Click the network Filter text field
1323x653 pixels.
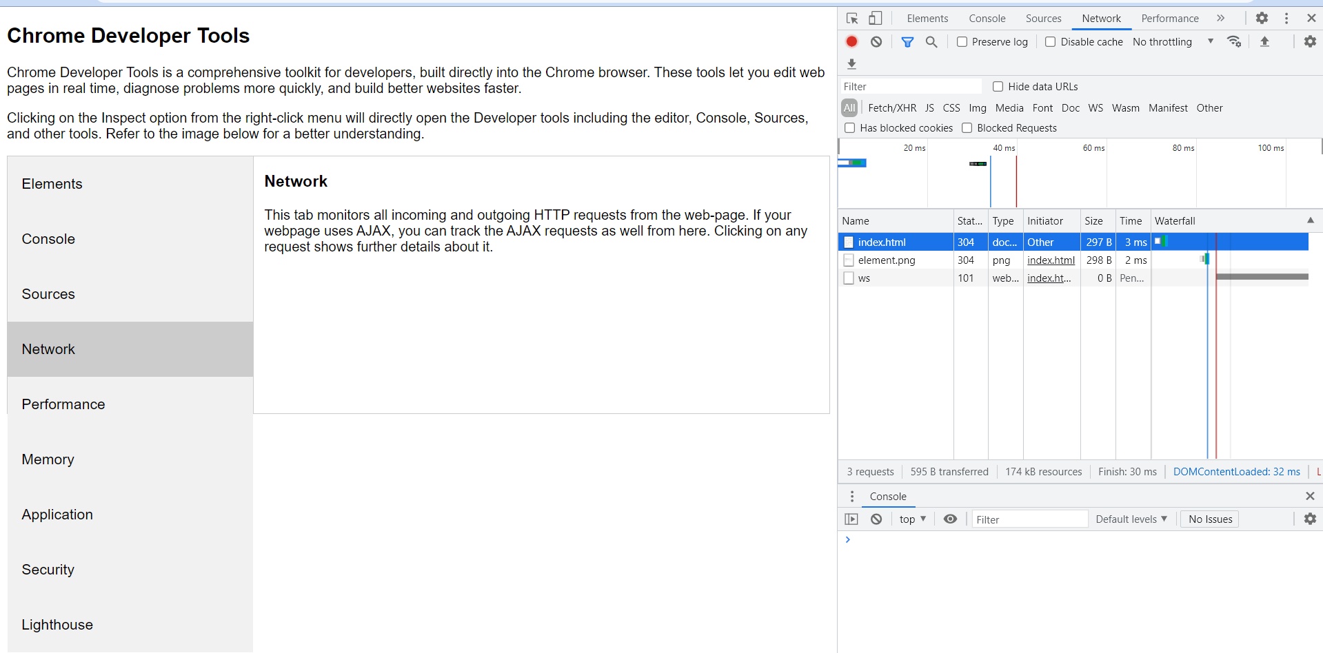tap(911, 87)
